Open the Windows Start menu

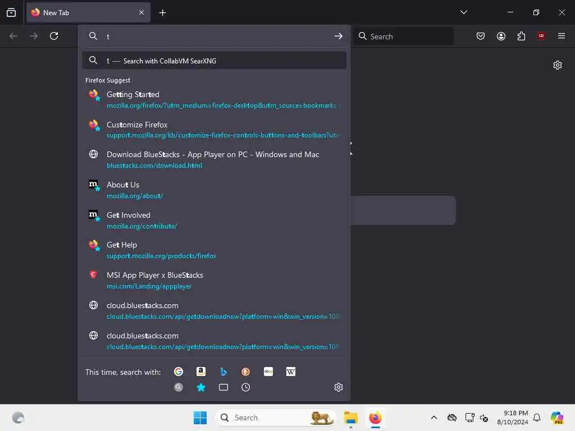[x=200, y=418]
